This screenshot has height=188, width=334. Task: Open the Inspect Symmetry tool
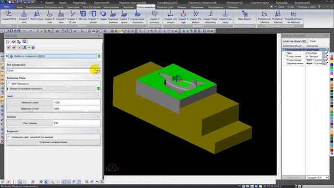154,17
